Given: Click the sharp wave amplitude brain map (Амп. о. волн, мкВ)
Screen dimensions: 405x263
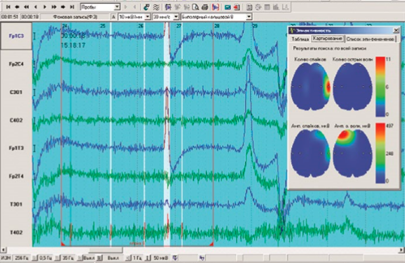Looking at the screenshot, I should click(353, 153).
